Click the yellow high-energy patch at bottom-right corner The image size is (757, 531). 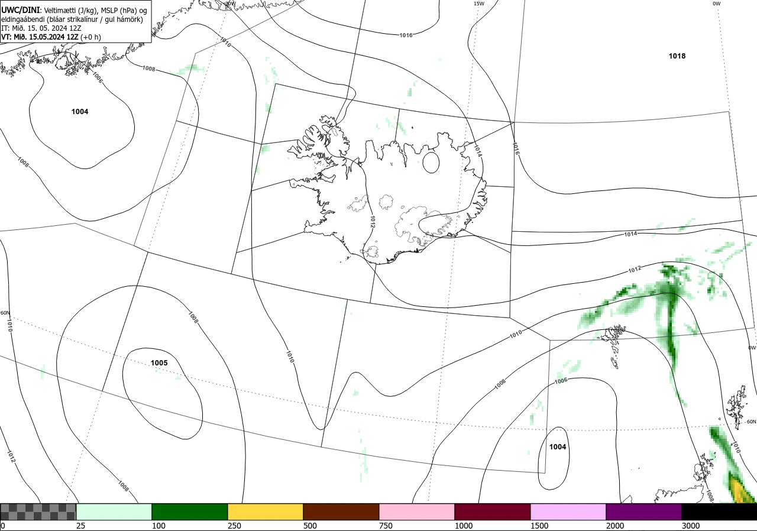[739, 490]
